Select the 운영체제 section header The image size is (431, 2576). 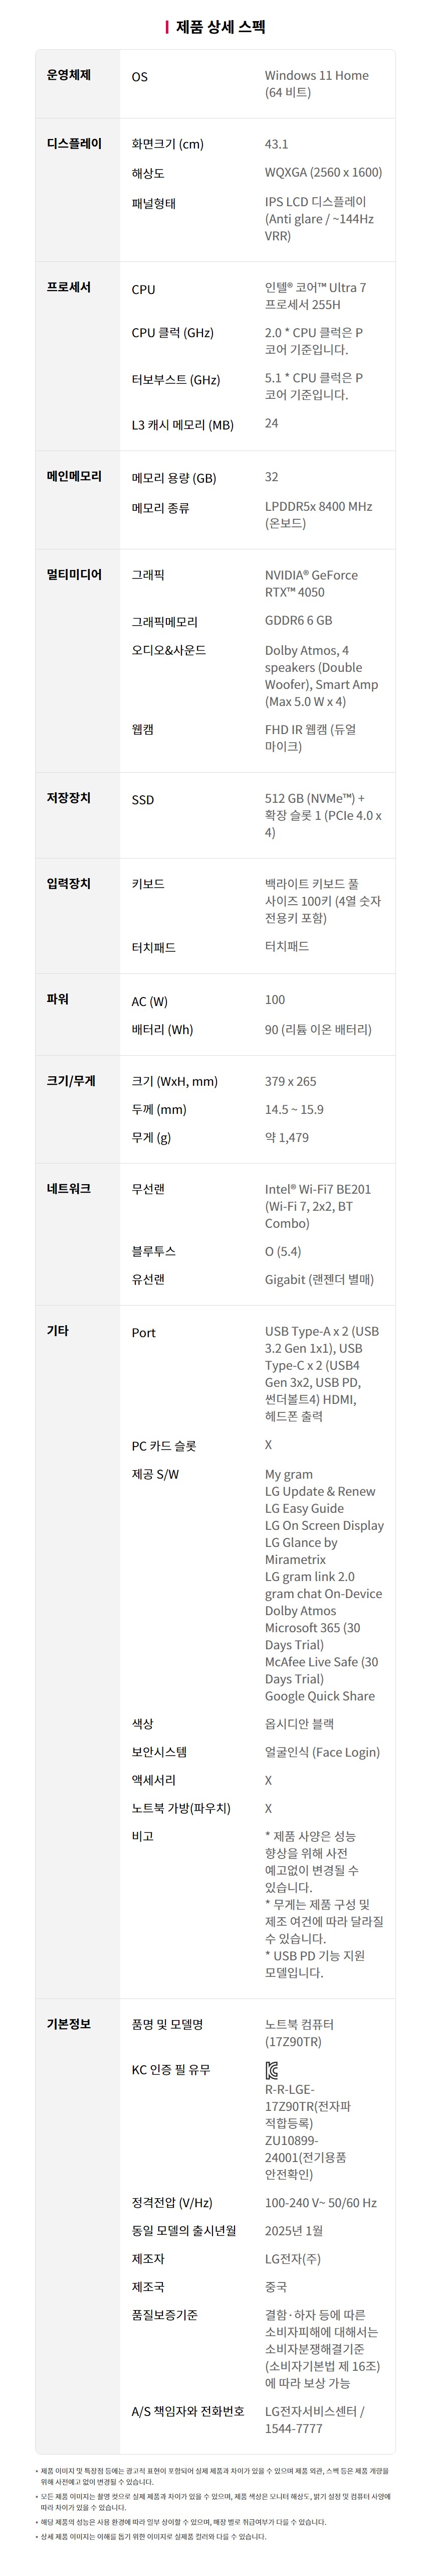click(69, 75)
